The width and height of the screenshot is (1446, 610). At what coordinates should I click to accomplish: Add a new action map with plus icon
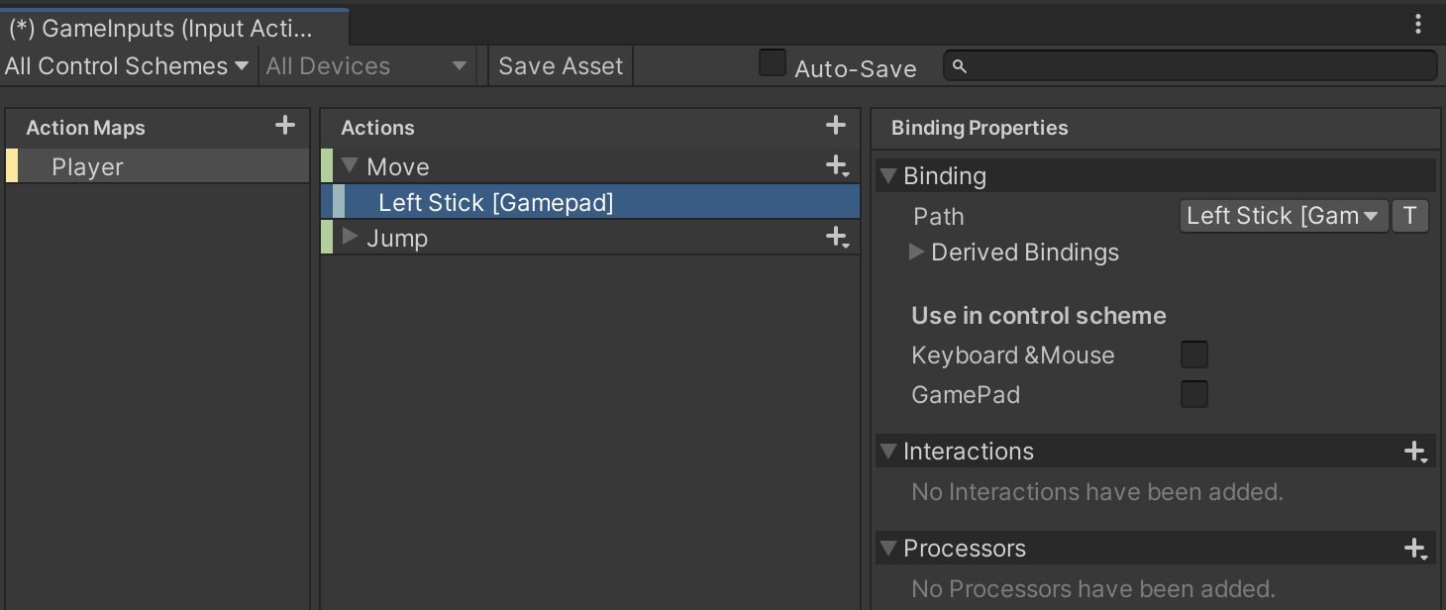[x=285, y=126]
